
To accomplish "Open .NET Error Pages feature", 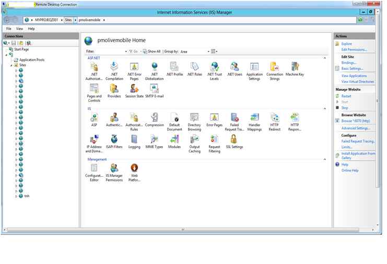I will click(134, 71).
